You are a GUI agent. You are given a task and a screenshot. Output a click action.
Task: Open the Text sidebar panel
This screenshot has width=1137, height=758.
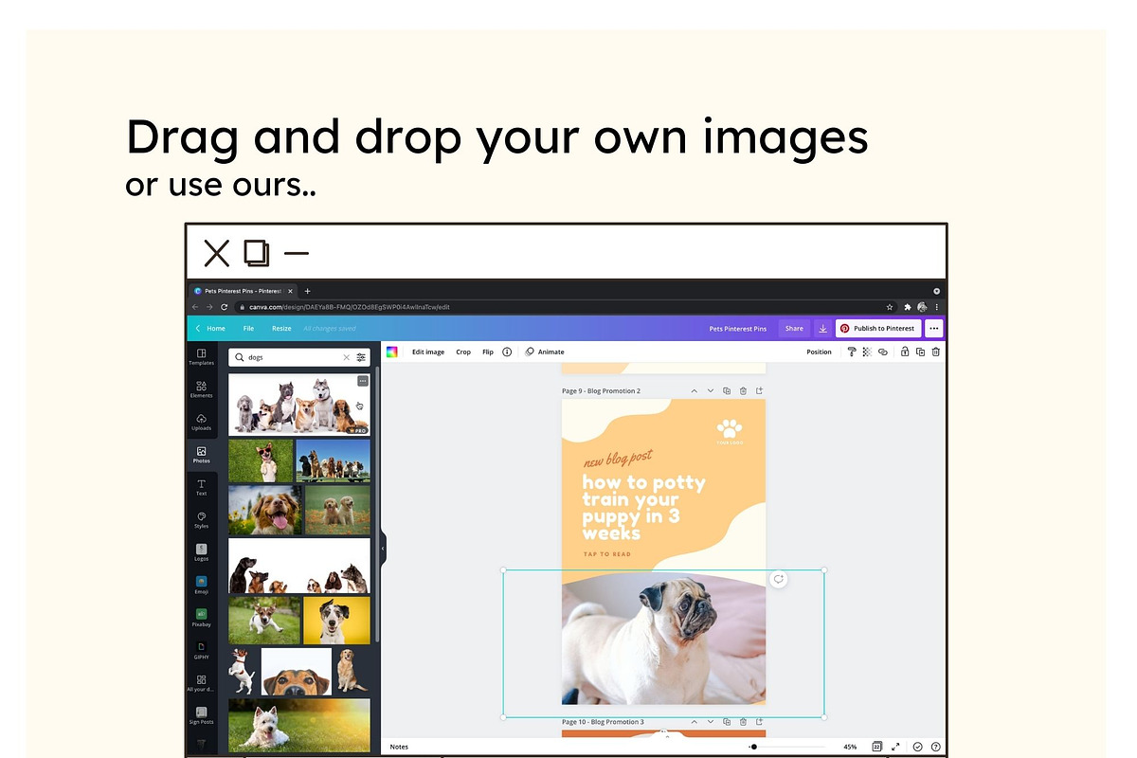tap(201, 487)
